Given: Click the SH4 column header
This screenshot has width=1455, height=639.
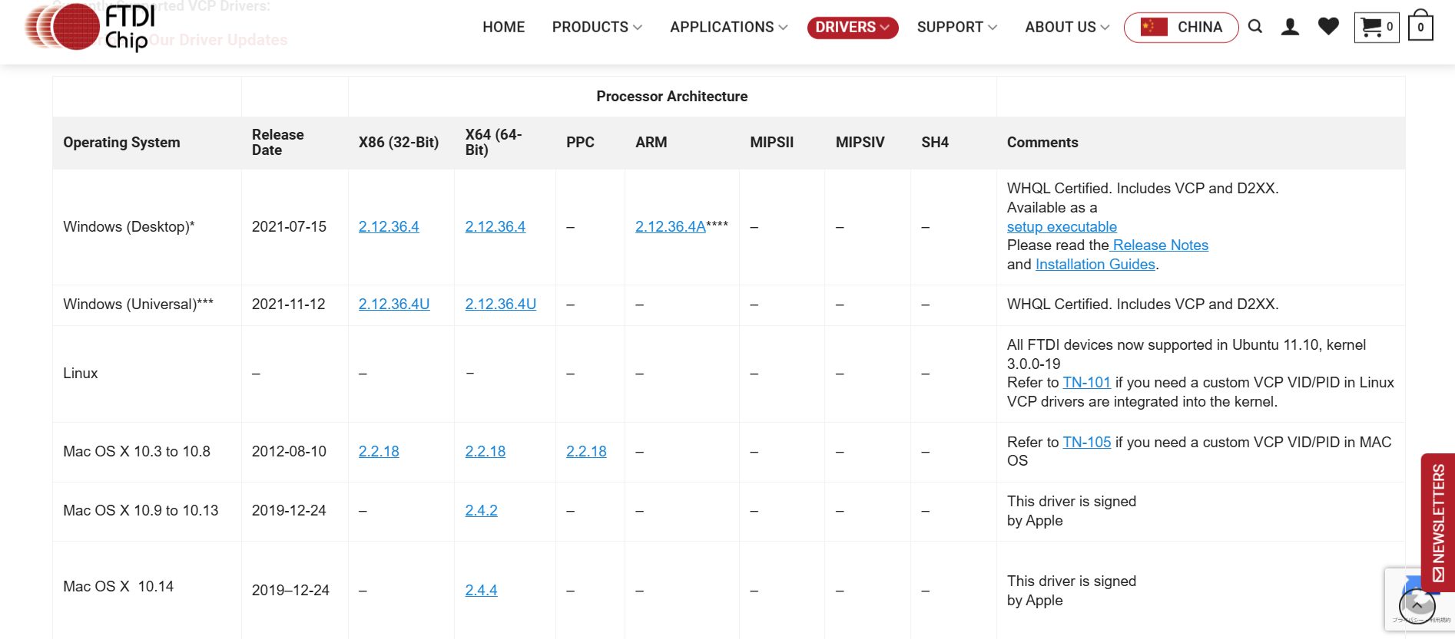Looking at the screenshot, I should pos(935,142).
